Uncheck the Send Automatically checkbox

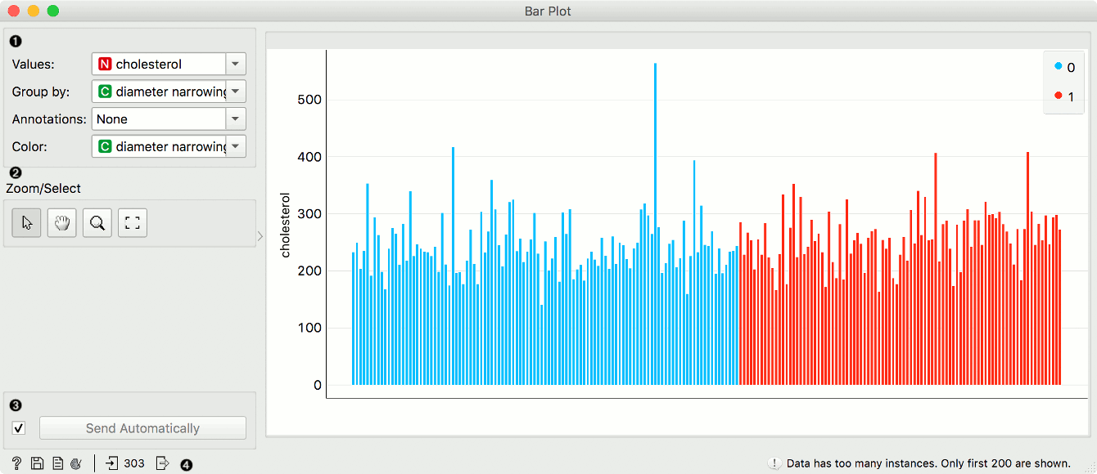[20, 428]
